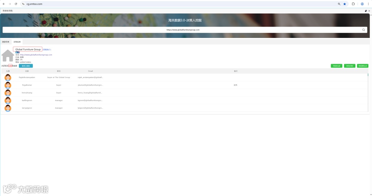Click the 职位 column header
Image resolution: width=372 pixels, height=196 pixels.
point(59,71)
